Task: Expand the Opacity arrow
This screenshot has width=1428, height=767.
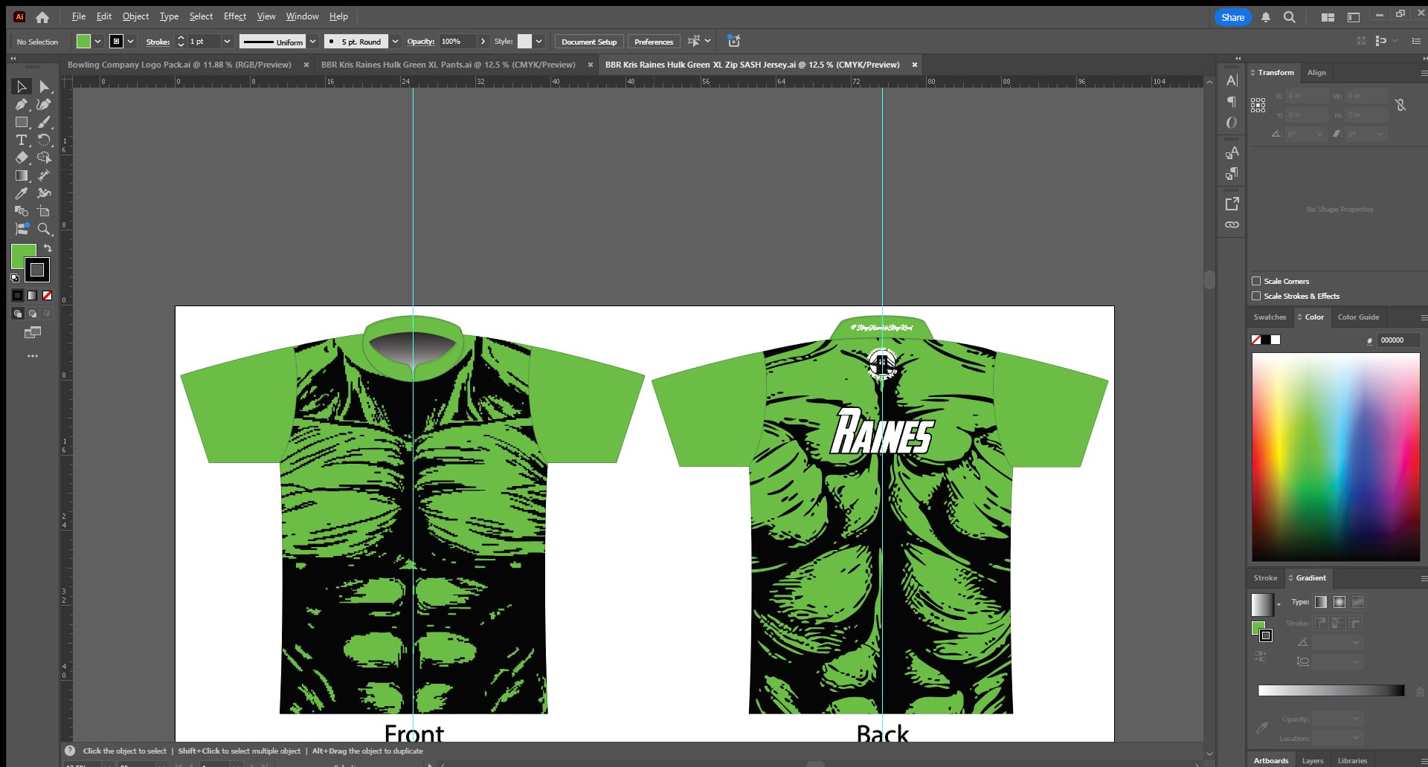Action: coord(483,42)
